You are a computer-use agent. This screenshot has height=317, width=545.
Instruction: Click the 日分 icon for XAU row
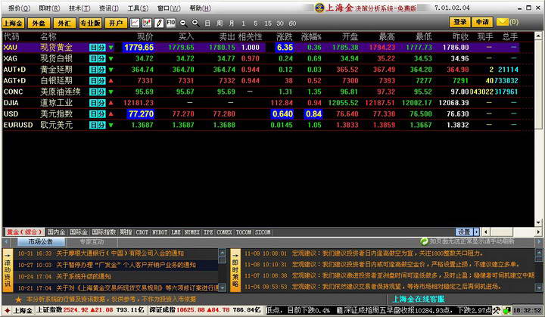(98, 48)
